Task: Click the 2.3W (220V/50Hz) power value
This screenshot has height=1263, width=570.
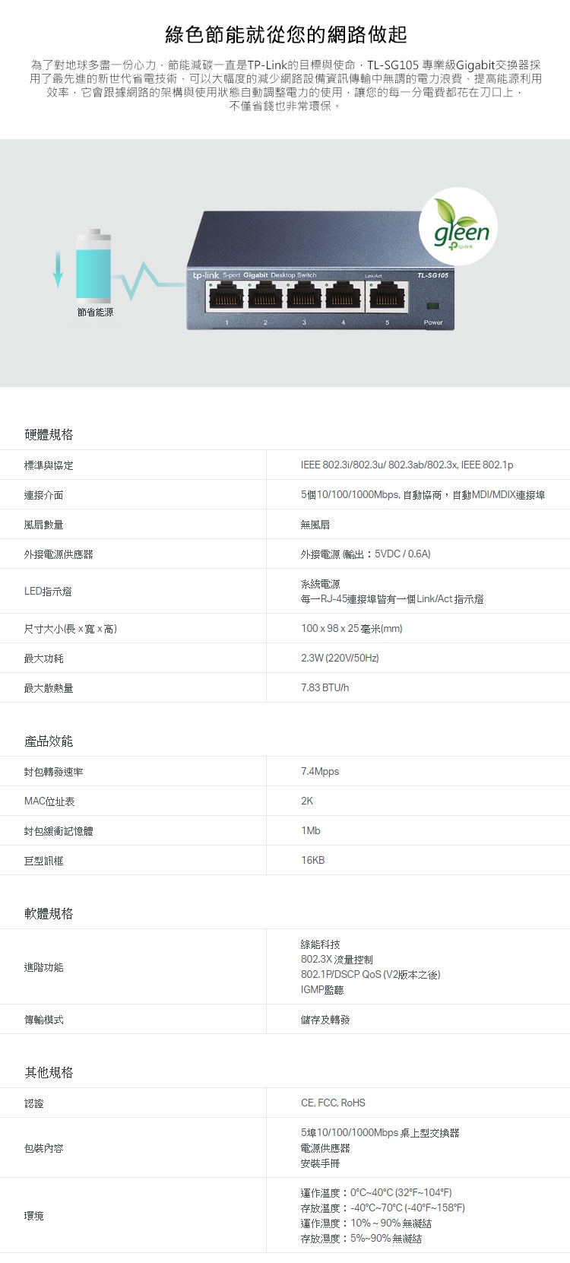Action: [340, 658]
